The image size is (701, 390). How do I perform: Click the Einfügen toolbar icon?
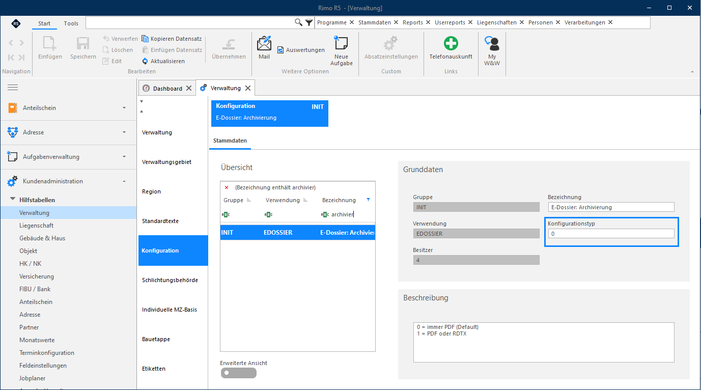[50, 43]
